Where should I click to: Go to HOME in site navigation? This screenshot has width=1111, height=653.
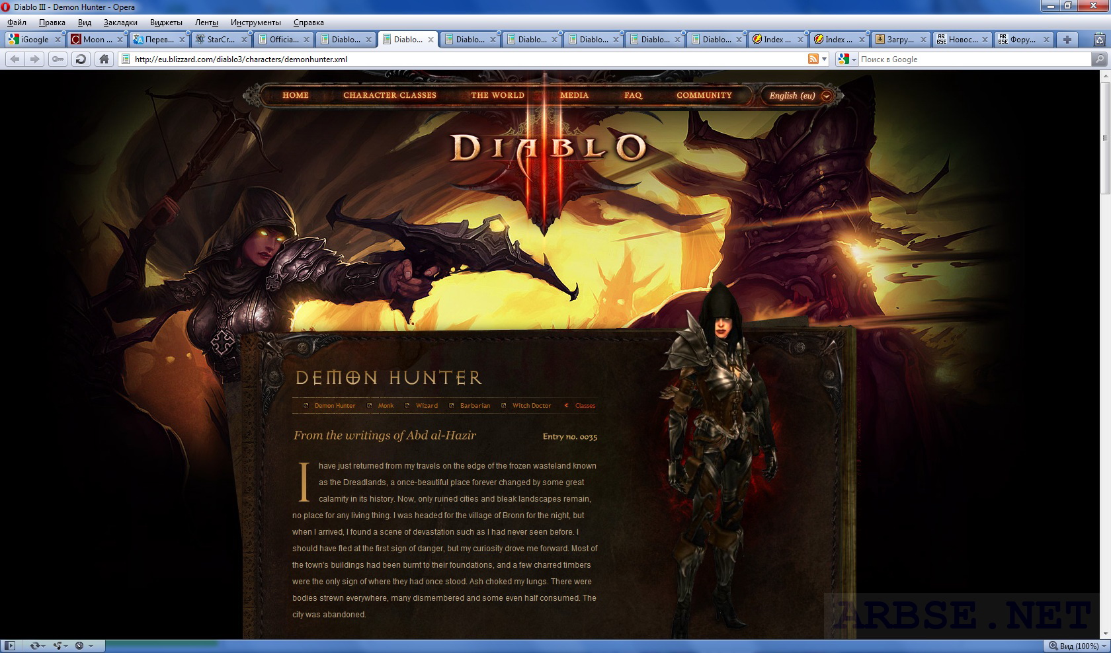(296, 95)
